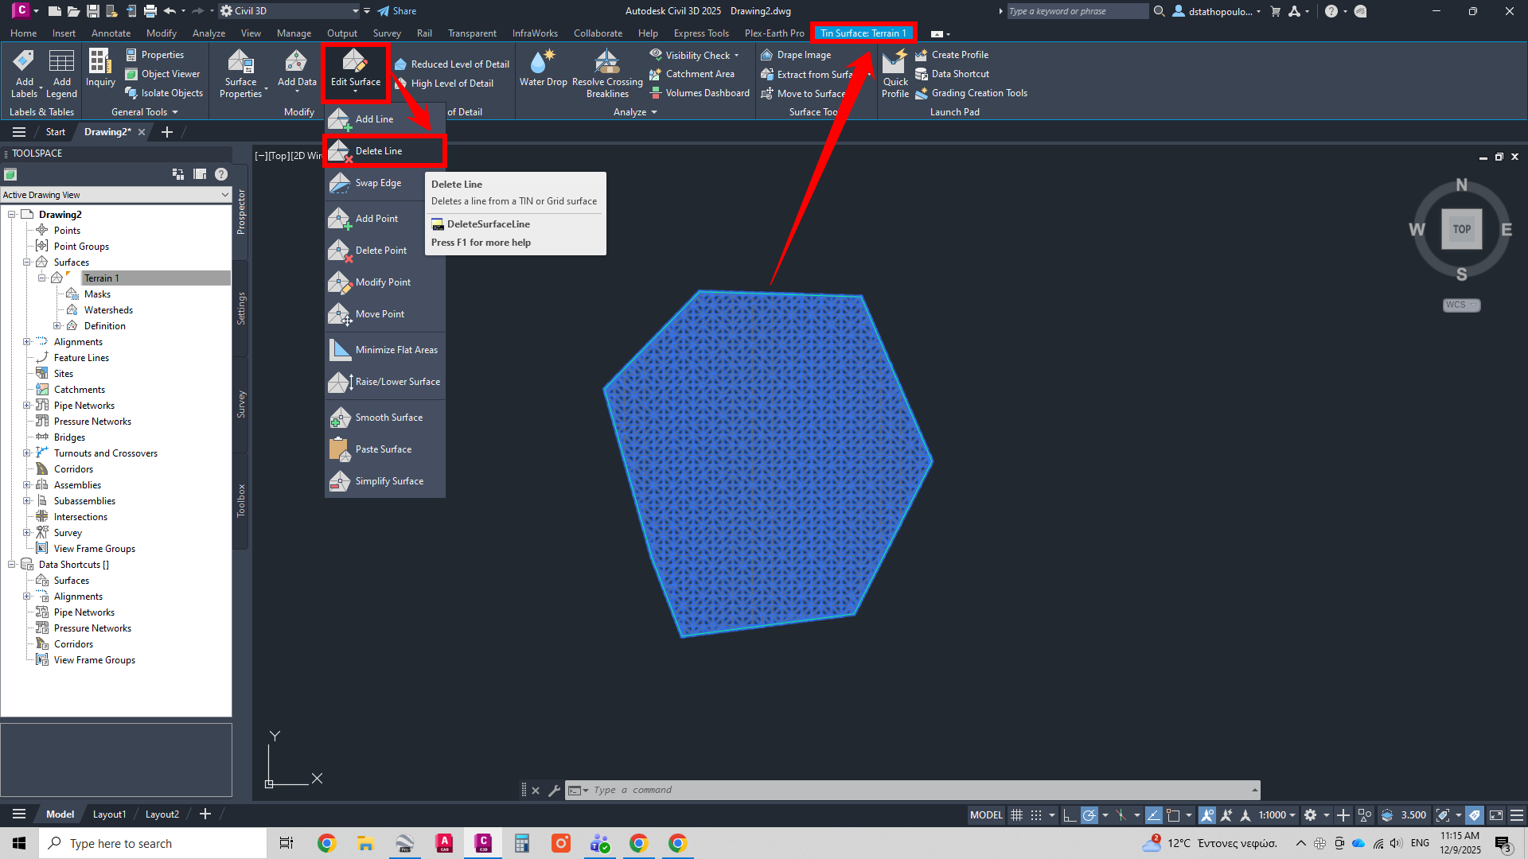This screenshot has width=1528, height=859.
Task: Choose the Paste Surface tool
Action: click(384, 449)
